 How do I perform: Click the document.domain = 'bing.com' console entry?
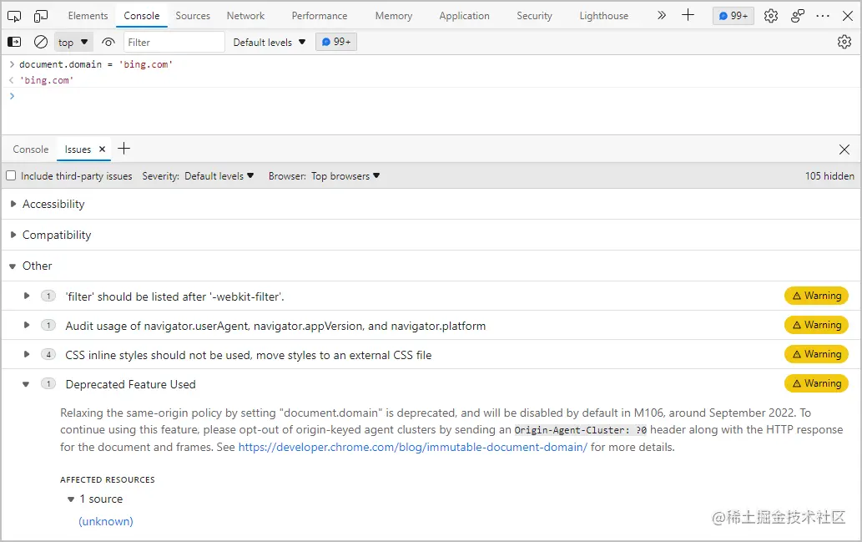96,64
